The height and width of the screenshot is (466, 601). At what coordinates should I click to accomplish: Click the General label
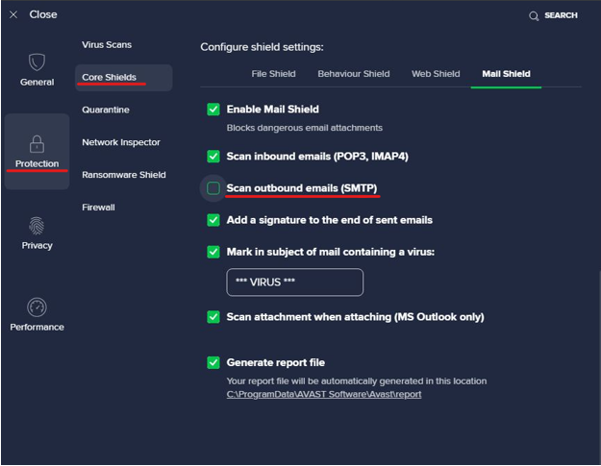click(37, 83)
